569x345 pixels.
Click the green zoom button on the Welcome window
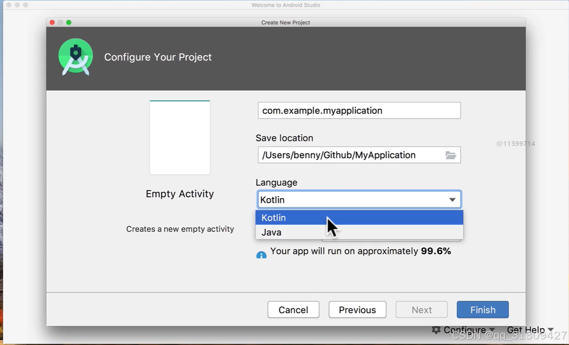point(25,5)
